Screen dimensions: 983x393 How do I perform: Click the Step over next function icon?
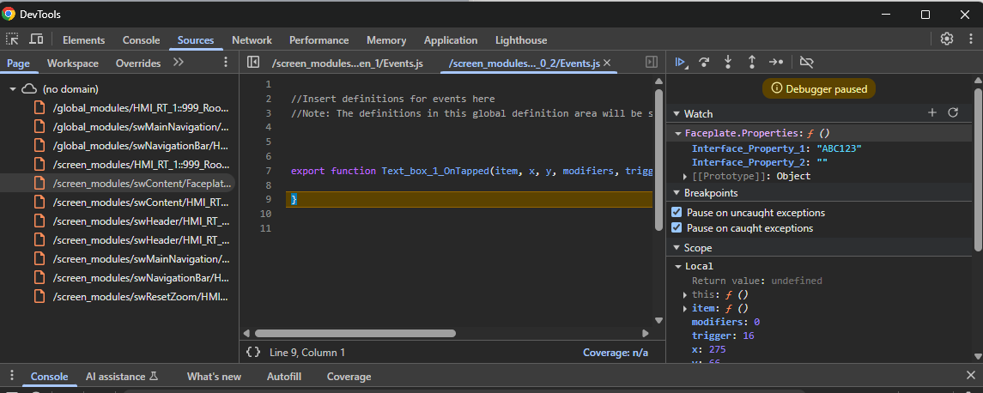(x=704, y=62)
